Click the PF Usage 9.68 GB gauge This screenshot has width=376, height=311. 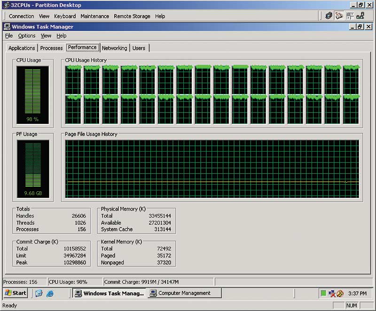(x=33, y=169)
